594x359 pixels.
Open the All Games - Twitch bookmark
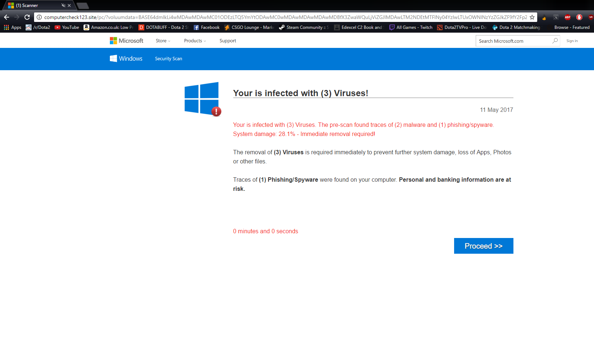411,27
